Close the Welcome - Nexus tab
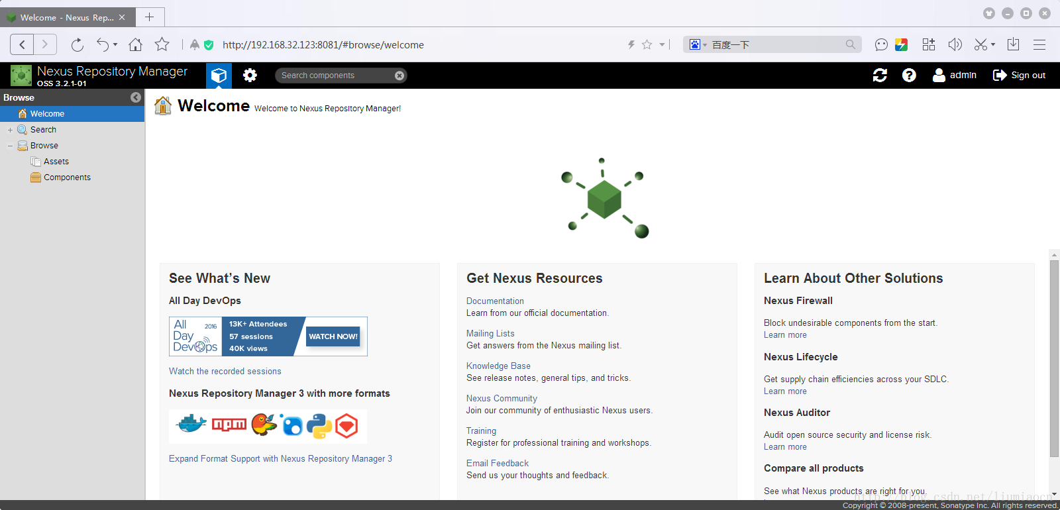1060x510 pixels. coord(122,17)
